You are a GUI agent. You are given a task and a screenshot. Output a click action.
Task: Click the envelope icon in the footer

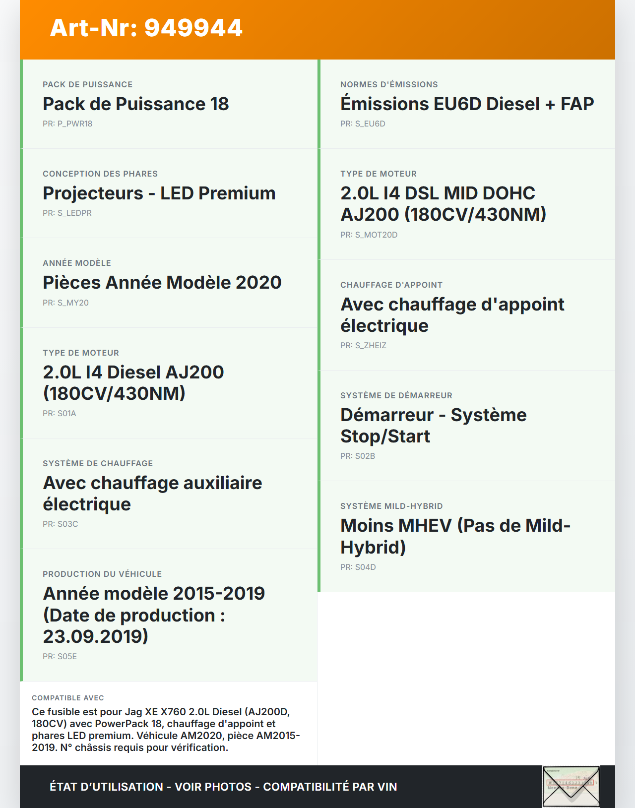[571, 787]
